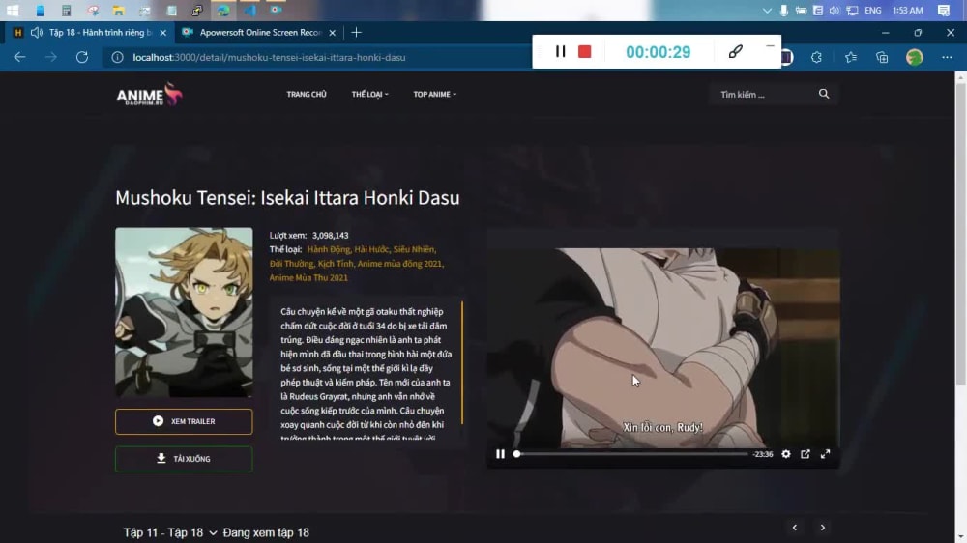Viewport: 967px width, 543px height.
Task: Expand the TOP ANIME menu
Action: coord(435,95)
